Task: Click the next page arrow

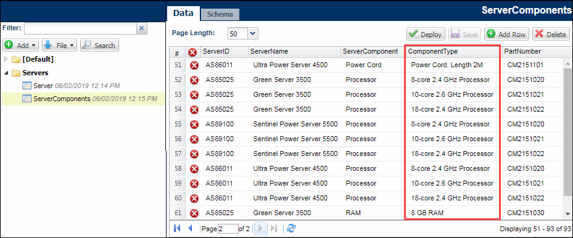Action: coord(260,229)
